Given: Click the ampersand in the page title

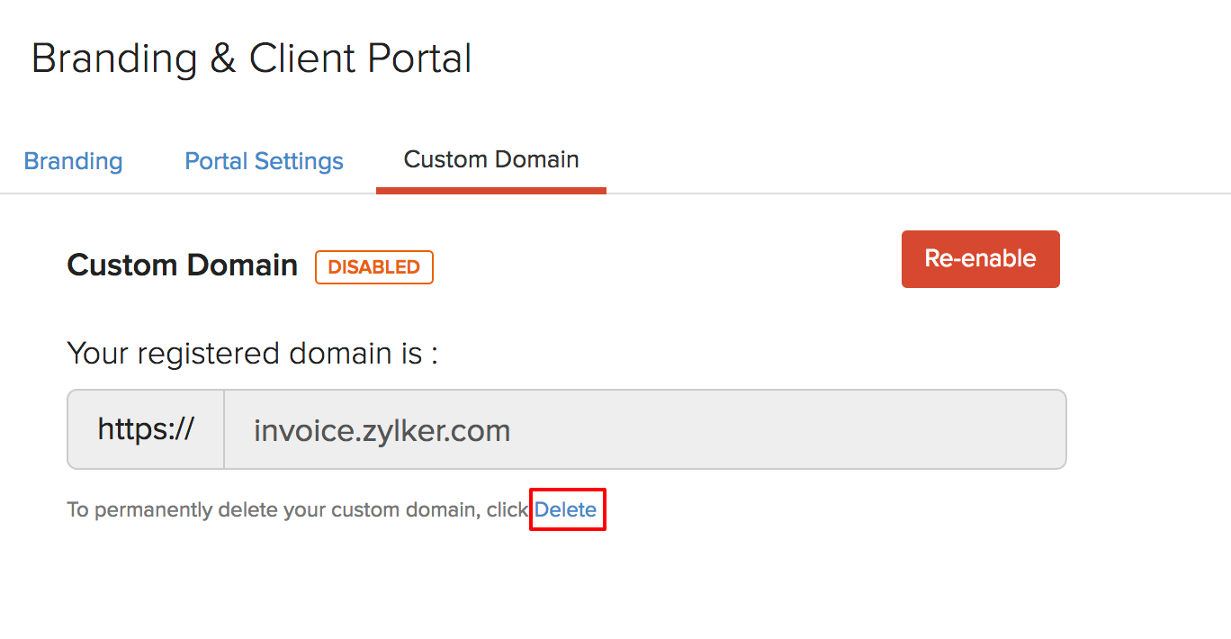Looking at the screenshot, I should coord(222,59).
